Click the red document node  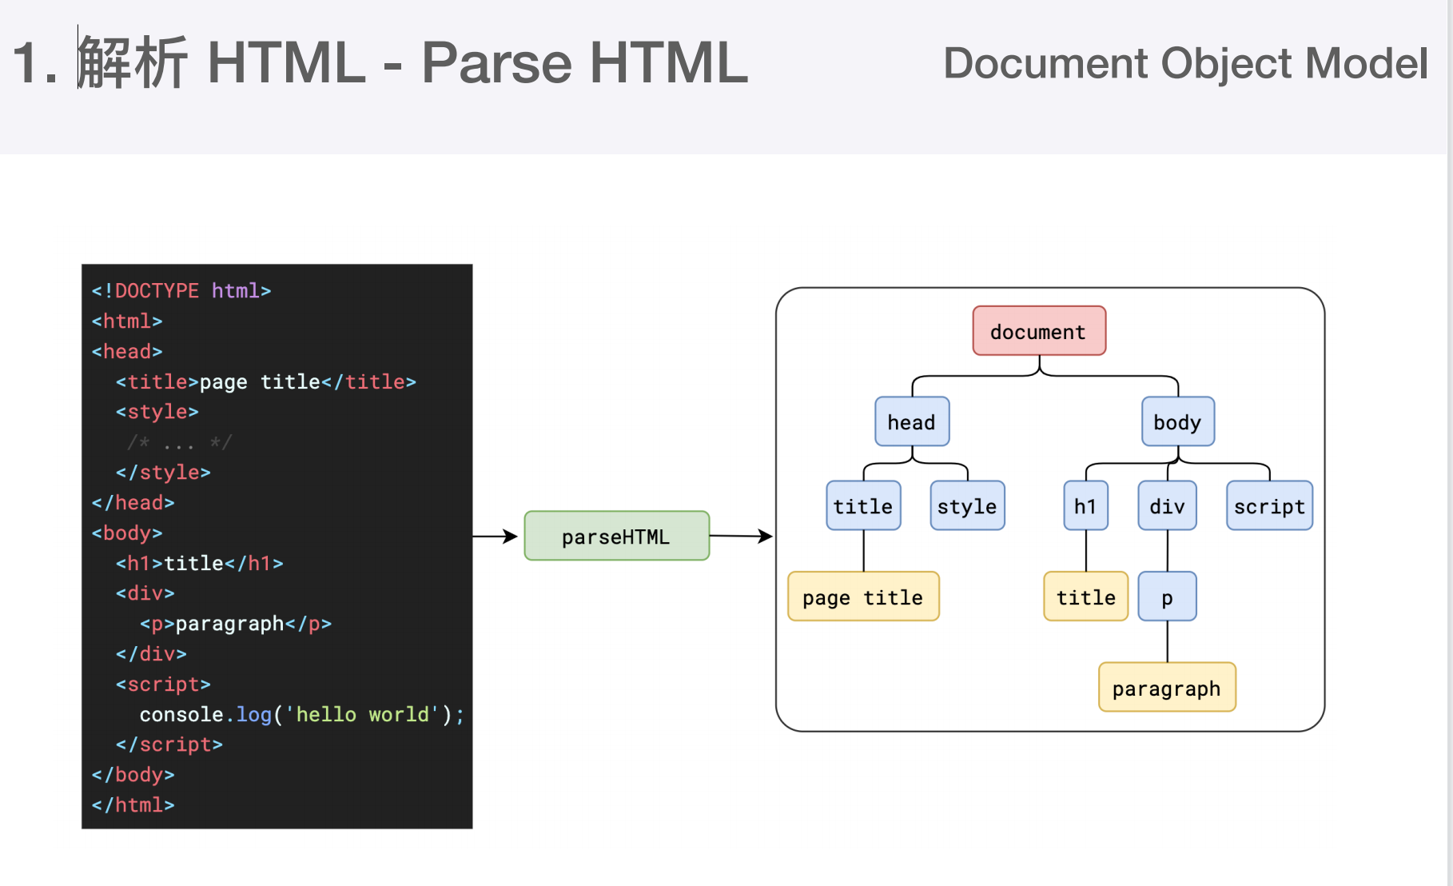tap(1039, 331)
